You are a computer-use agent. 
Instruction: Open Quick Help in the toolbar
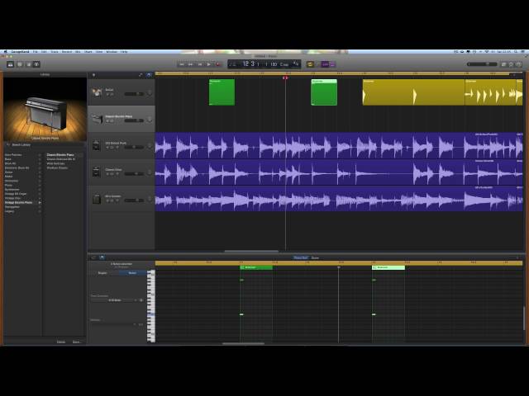coord(20,64)
